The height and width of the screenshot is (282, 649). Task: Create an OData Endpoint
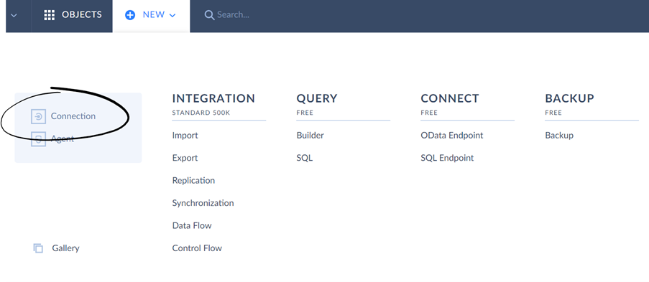(451, 135)
